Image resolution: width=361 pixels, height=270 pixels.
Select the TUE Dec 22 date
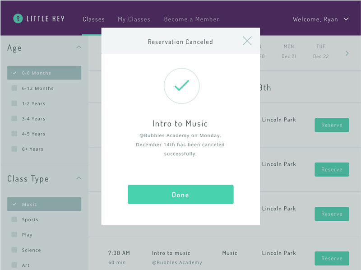click(x=321, y=51)
